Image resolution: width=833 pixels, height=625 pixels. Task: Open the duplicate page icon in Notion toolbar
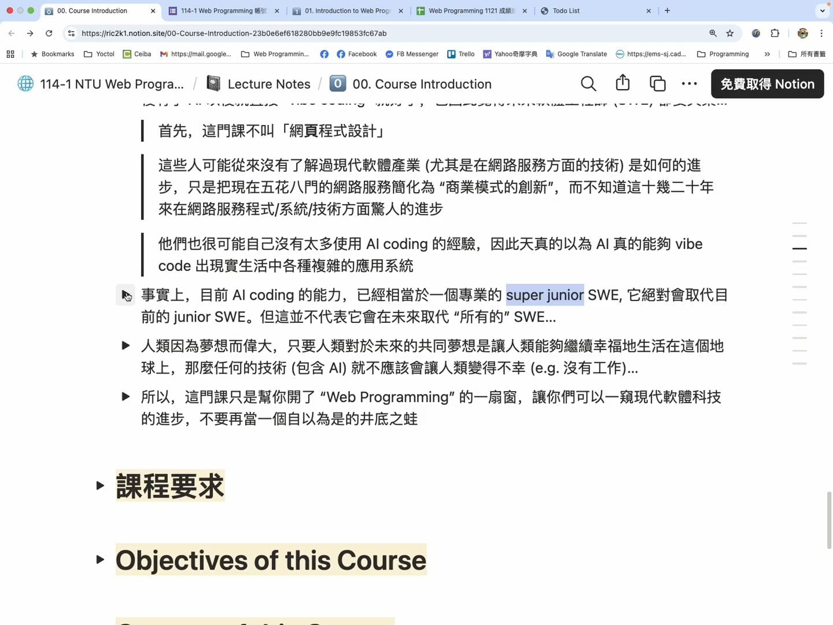657,83
